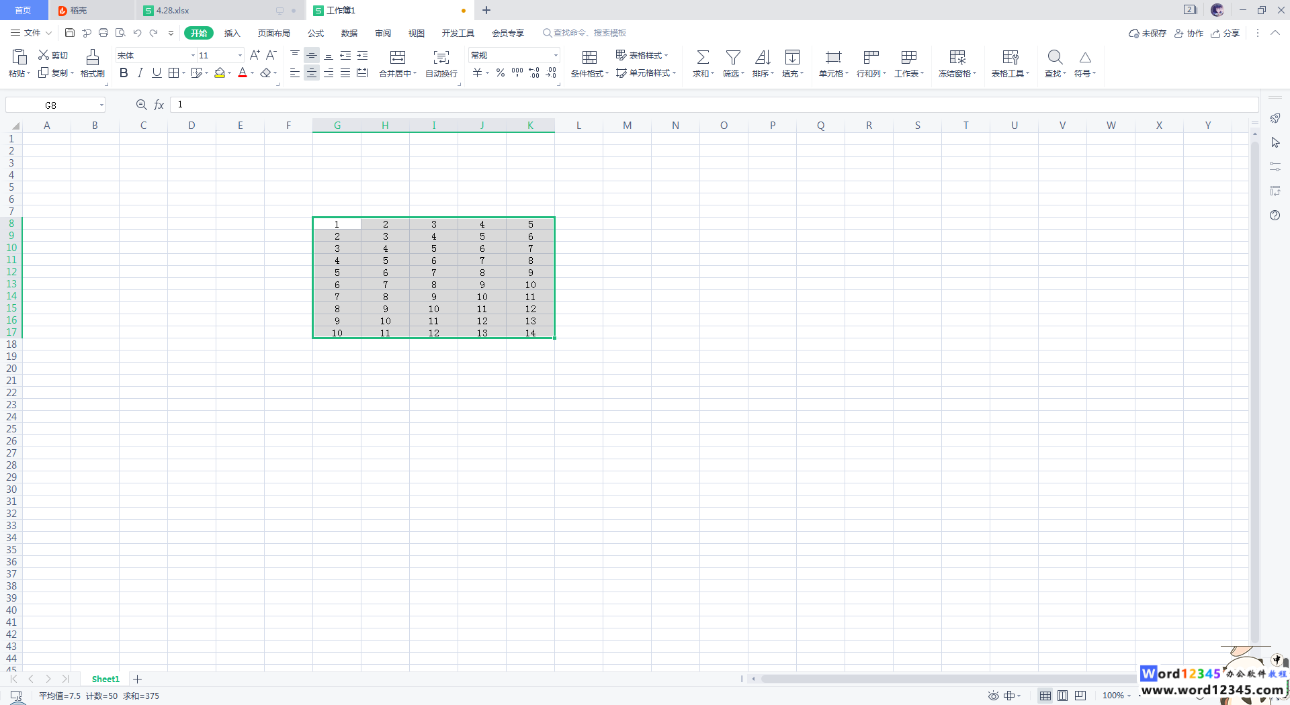Select the Sheet1 tab
This screenshot has width=1290, height=705.
point(105,679)
